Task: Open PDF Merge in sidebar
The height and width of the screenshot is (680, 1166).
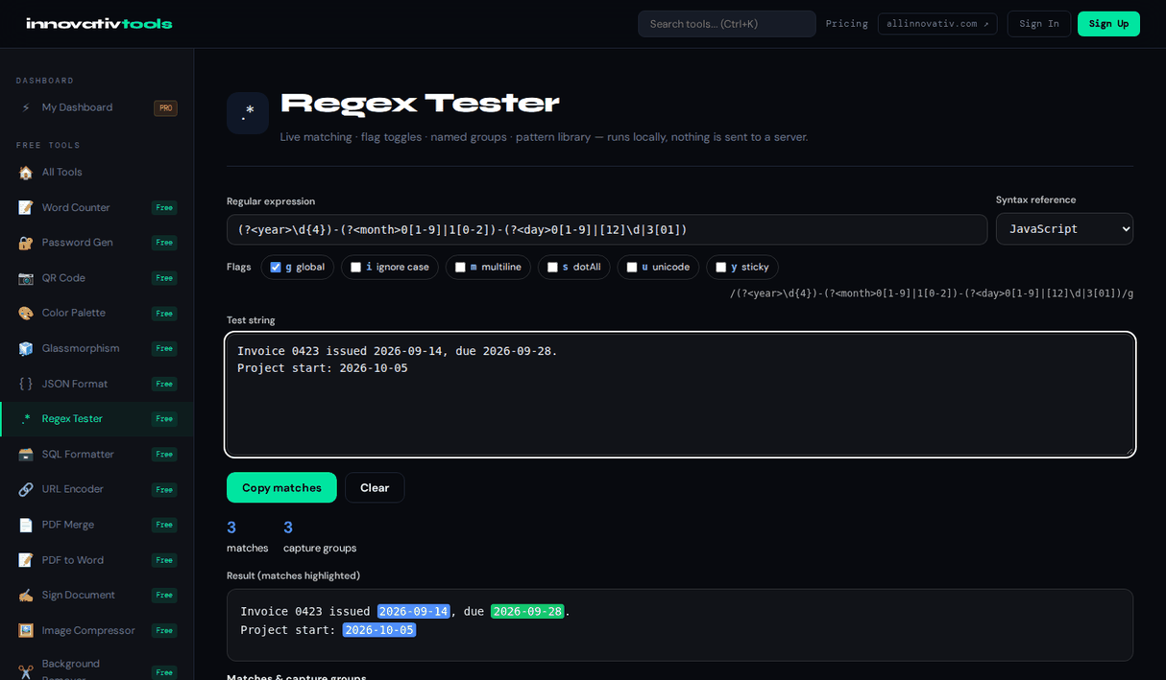Action: point(96,525)
